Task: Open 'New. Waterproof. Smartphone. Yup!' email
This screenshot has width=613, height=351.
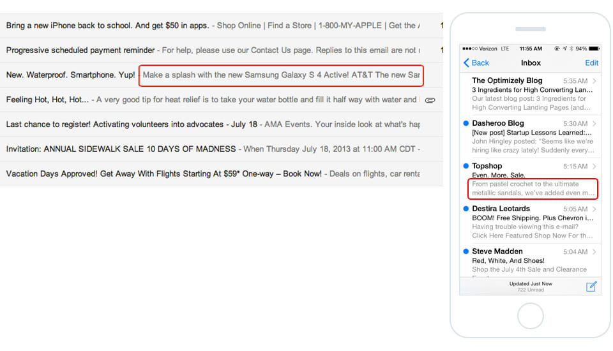Action: tap(222, 75)
